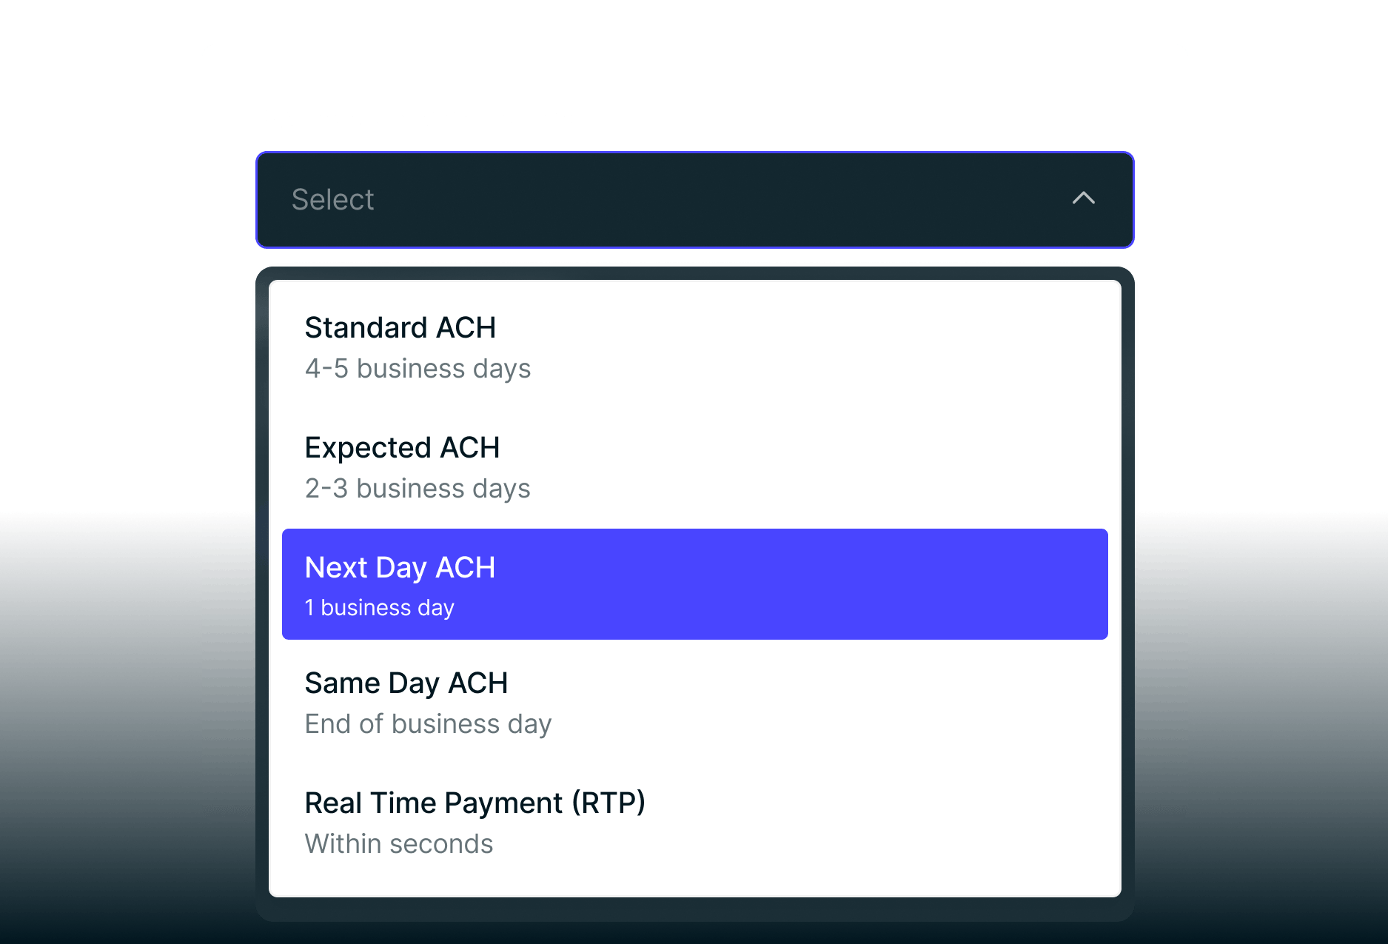This screenshot has height=944, width=1388.
Task: Click the '1 business day' subtitle
Action: click(x=379, y=608)
